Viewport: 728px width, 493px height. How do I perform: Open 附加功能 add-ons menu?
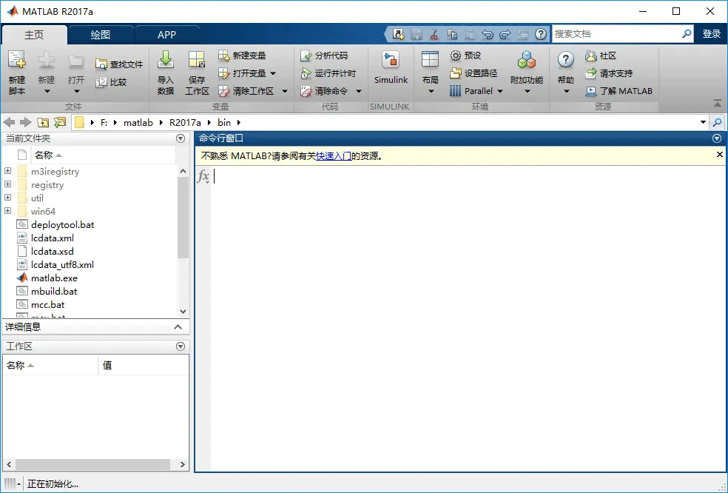(527, 73)
